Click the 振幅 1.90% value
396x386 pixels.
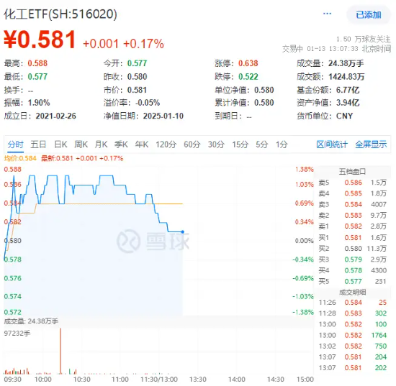(x=39, y=103)
